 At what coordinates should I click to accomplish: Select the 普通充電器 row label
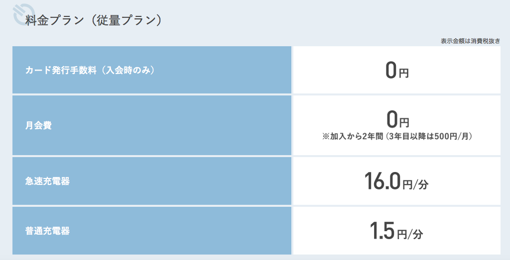pyautogui.click(x=47, y=231)
